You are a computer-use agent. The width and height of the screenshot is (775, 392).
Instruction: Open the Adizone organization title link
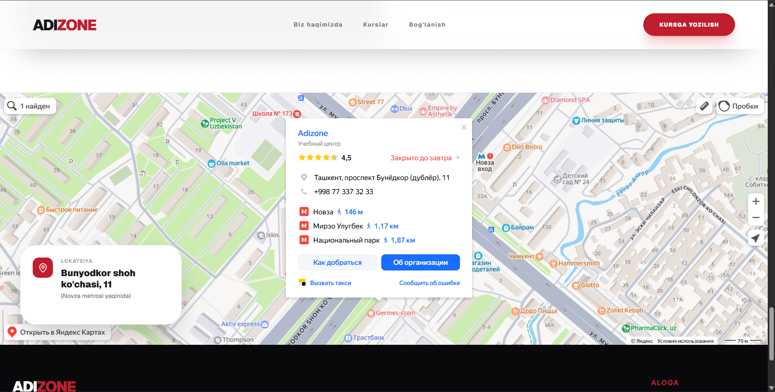coord(313,133)
